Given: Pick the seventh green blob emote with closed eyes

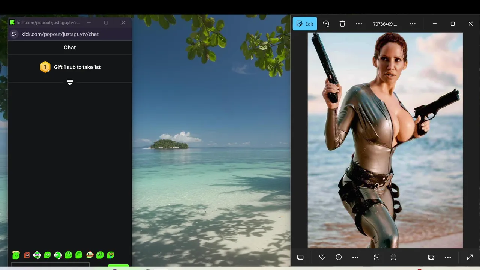Looking at the screenshot, I should point(79,255).
